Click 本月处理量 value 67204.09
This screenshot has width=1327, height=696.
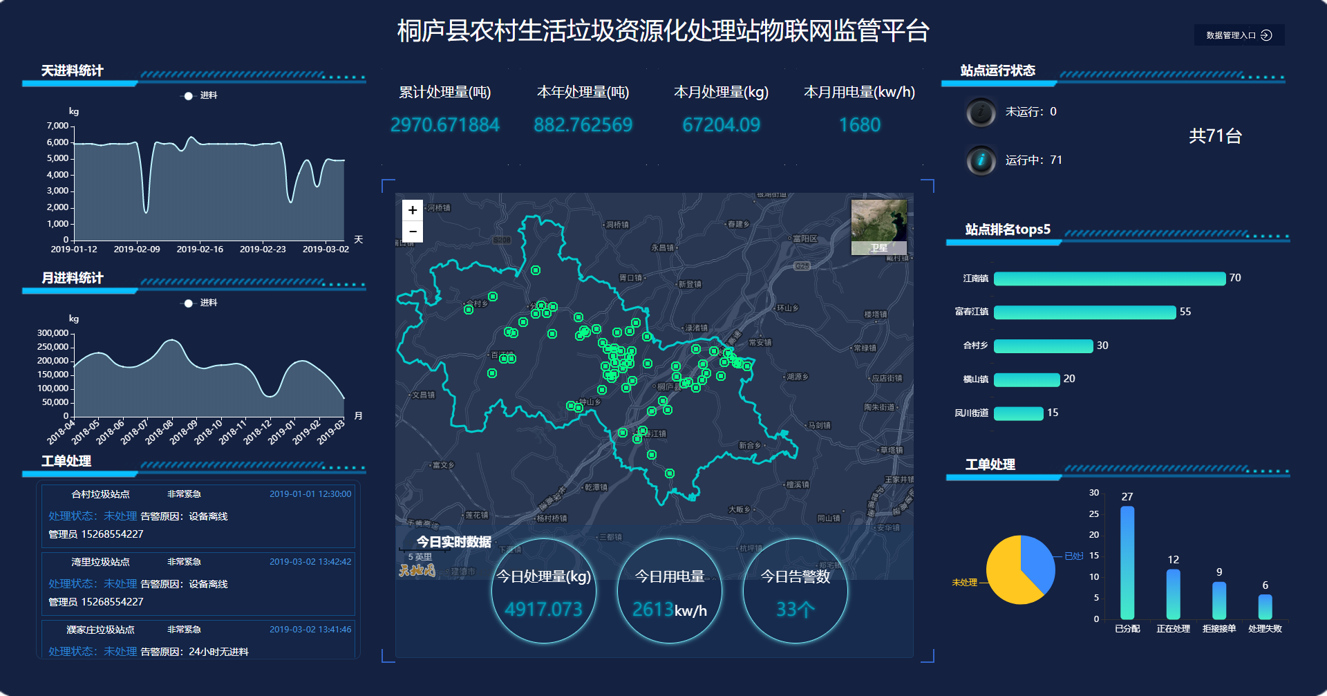click(x=722, y=125)
